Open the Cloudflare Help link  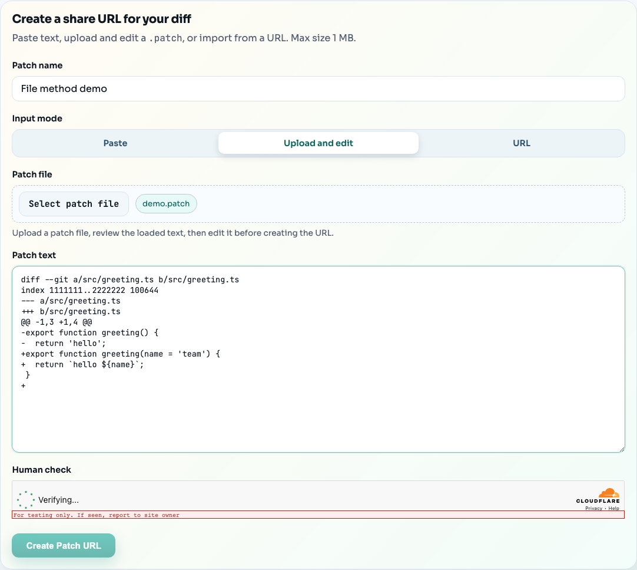[613, 508]
